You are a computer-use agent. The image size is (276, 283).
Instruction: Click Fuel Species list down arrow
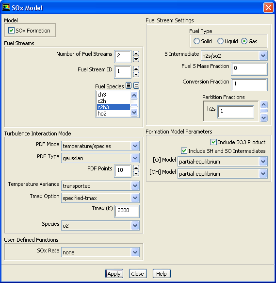click(x=134, y=113)
